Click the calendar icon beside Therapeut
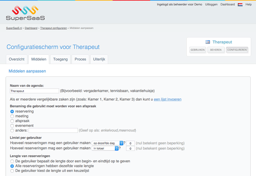The height and width of the screenshot is (176, 256). 208,42
